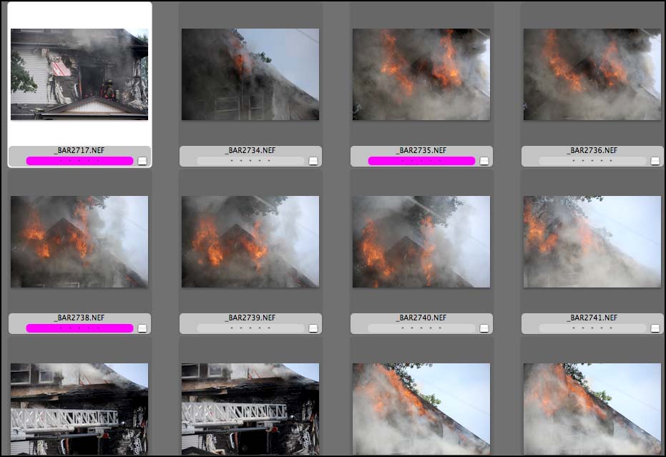The height and width of the screenshot is (457, 666).
Task: Click the filename text _BAR2734.NEF
Action: pos(250,150)
